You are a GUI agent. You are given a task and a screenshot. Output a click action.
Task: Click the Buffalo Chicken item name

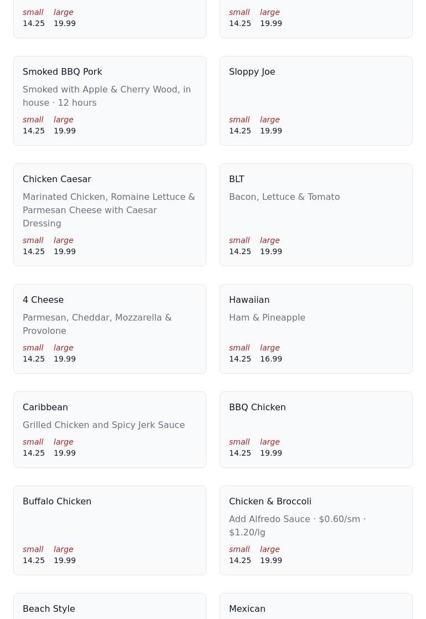pyautogui.click(x=57, y=502)
